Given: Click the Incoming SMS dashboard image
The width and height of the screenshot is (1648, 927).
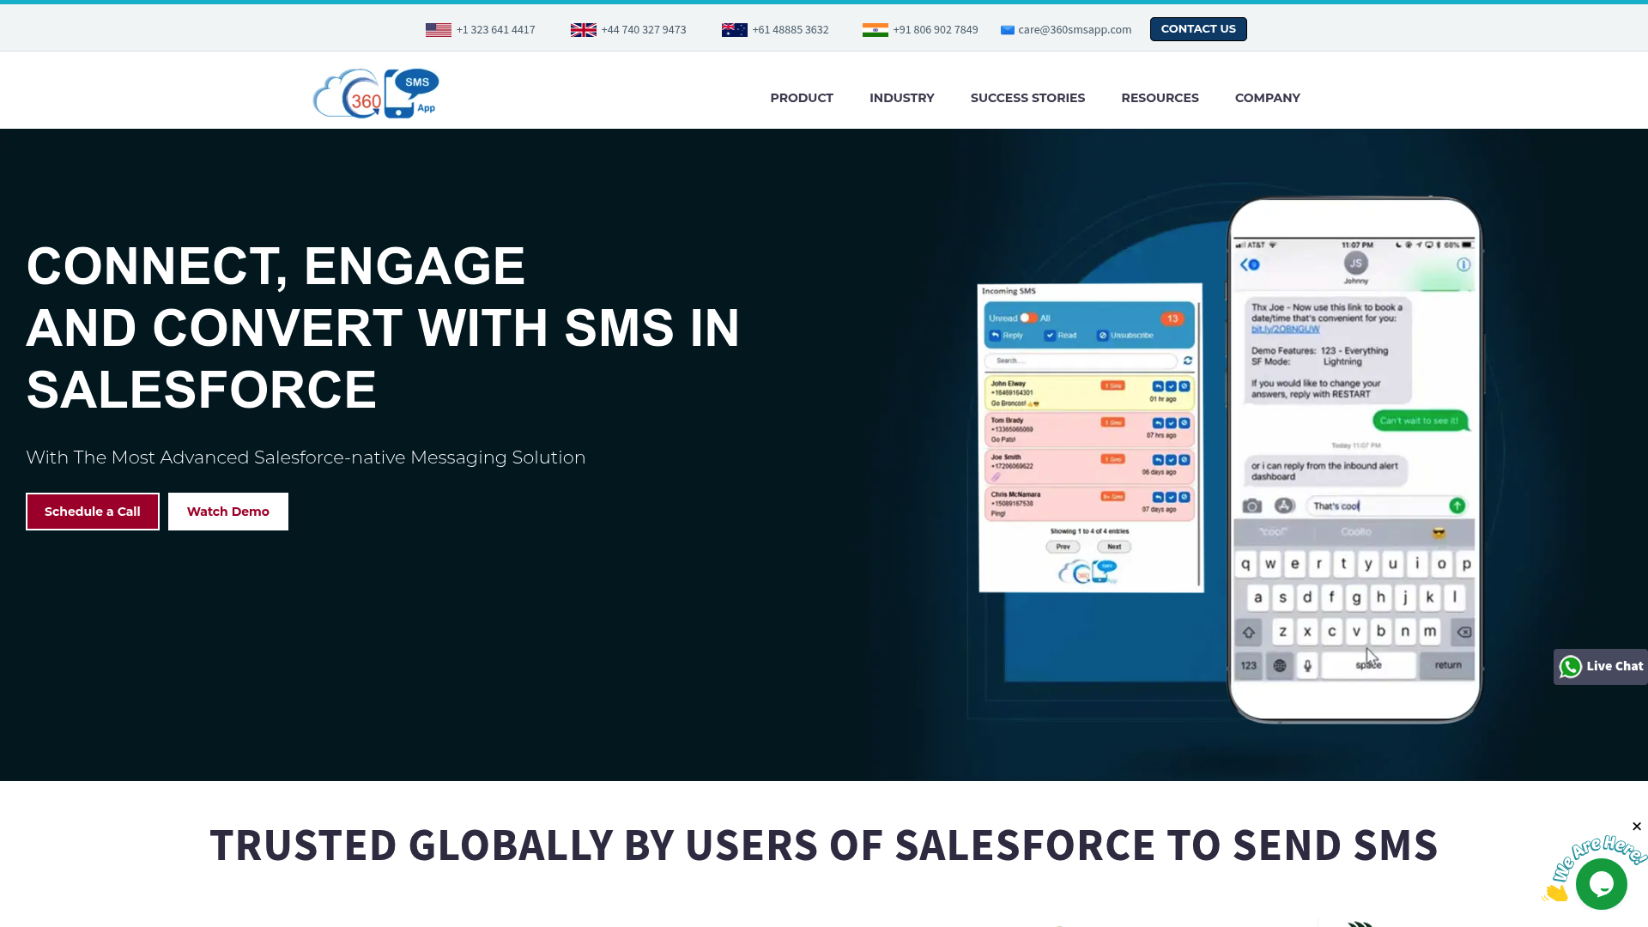Looking at the screenshot, I should 1091,438.
